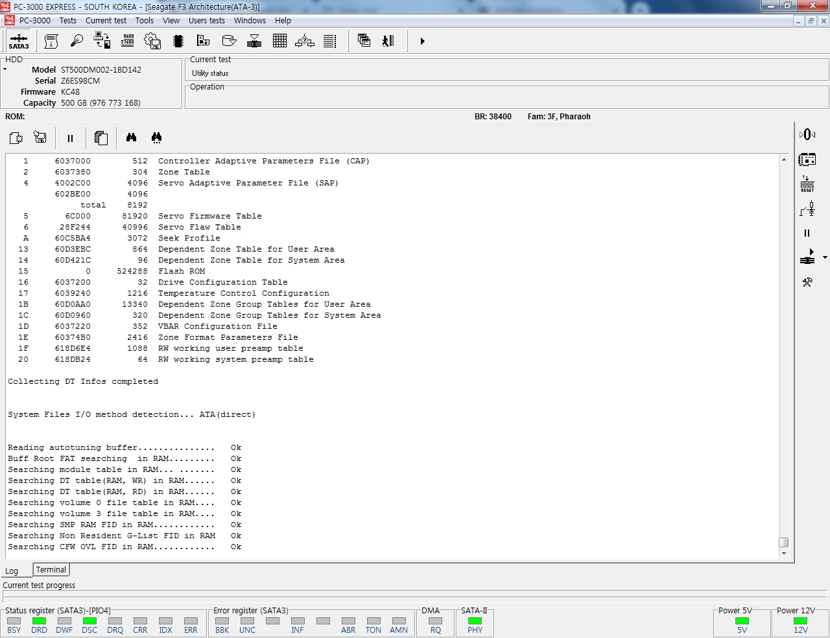Click the black chip toolbar icon
Image resolution: width=830 pixels, height=638 pixels.
coord(178,41)
